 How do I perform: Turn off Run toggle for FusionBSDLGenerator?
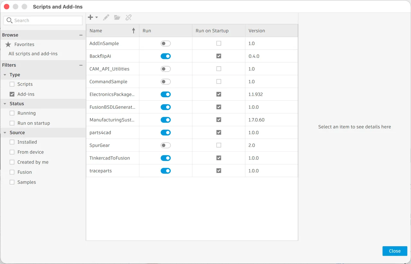[x=166, y=107]
